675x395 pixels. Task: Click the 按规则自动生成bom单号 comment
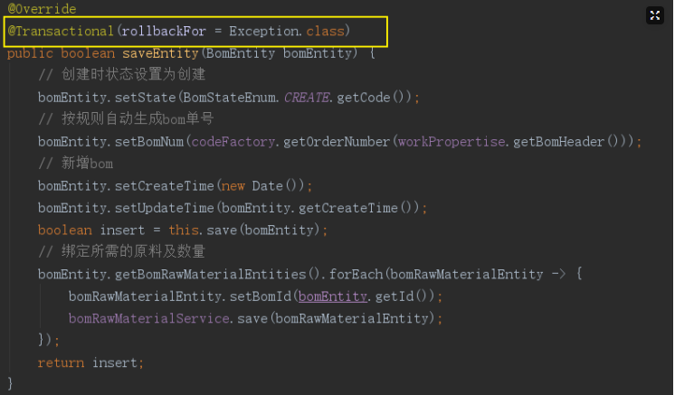click(x=126, y=119)
